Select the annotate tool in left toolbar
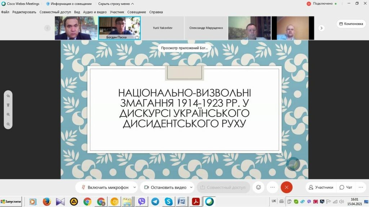369x207 pixels. click(8, 96)
